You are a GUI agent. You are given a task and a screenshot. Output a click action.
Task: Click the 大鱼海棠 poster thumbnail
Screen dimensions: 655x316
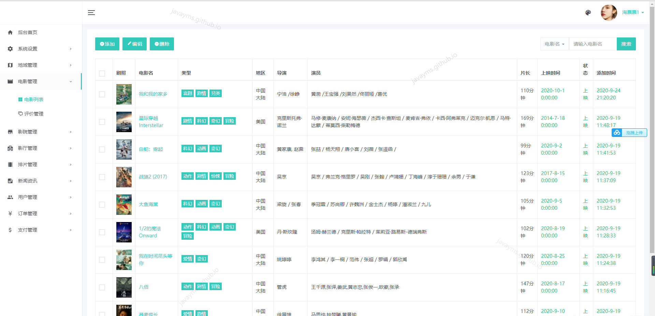coord(124,204)
